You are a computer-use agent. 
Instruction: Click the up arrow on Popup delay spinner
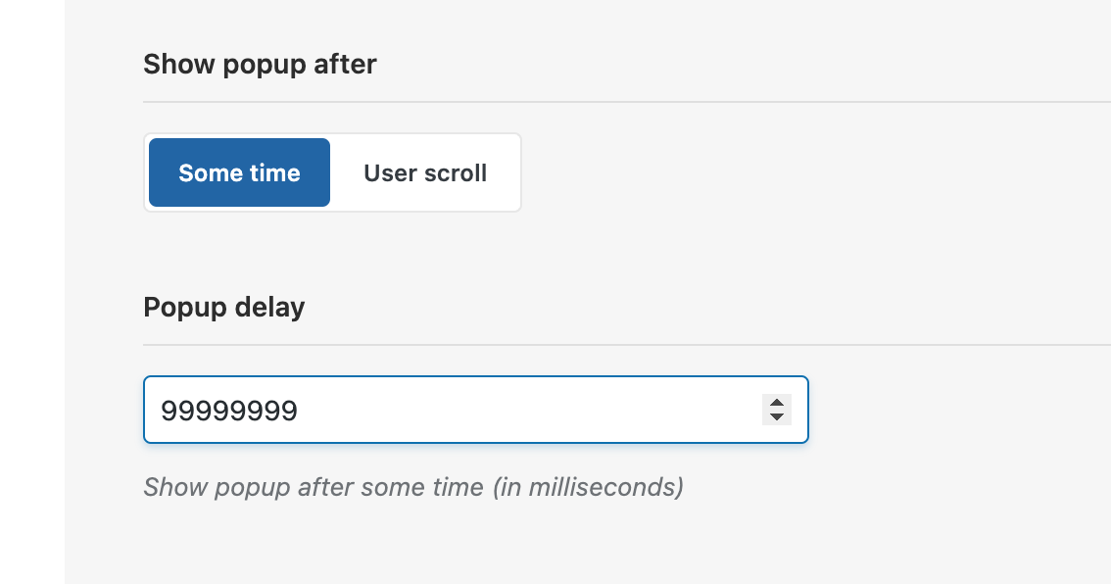tap(776, 403)
